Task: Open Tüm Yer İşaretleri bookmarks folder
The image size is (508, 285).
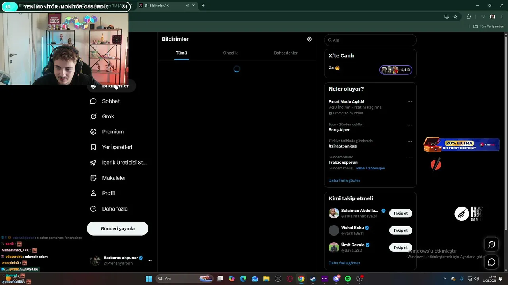Action: (489, 27)
